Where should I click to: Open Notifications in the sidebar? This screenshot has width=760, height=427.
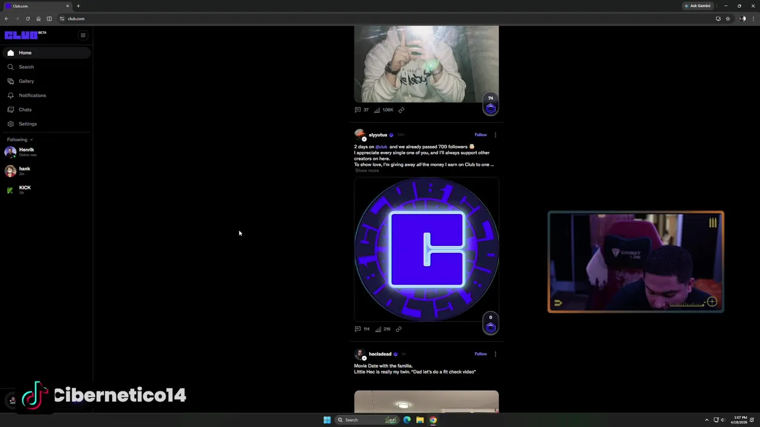pos(46,95)
